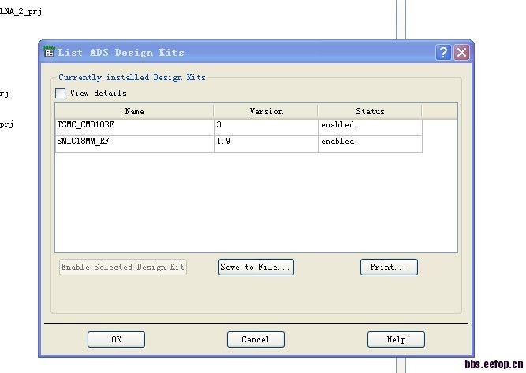Image resolution: width=526 pixels, height=373 pixels.
Task: Click the question mark title bar icon
Action: tap(443, 53)
